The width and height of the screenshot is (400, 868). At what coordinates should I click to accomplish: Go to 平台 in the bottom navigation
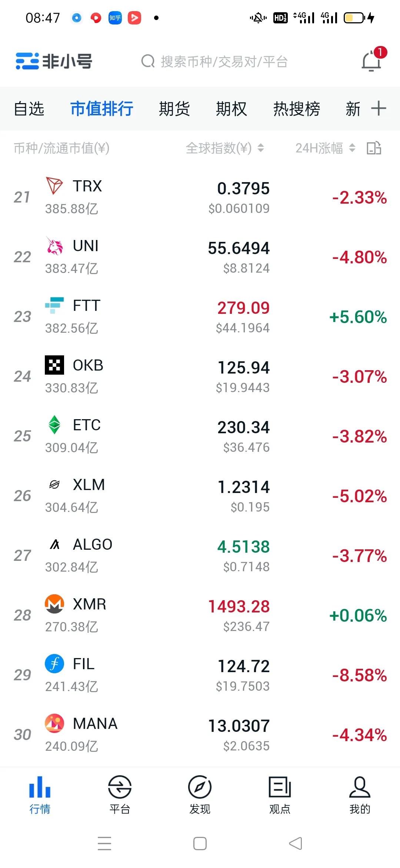pyautogui.click(x=120, y=795)
